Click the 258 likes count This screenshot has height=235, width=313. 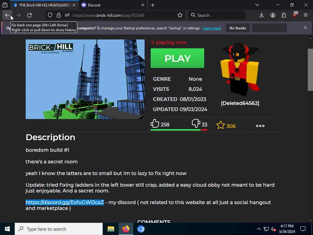coord(165,125)
